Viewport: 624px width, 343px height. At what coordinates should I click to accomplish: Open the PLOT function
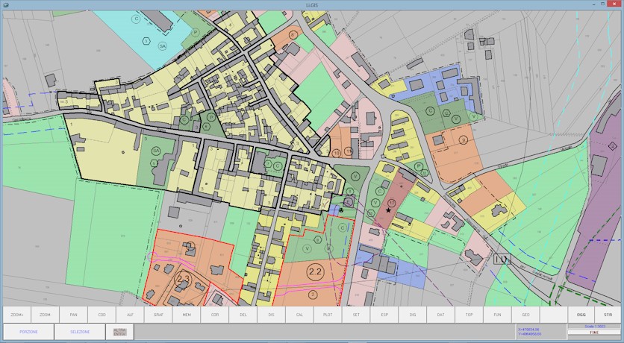tap(328, 315)
